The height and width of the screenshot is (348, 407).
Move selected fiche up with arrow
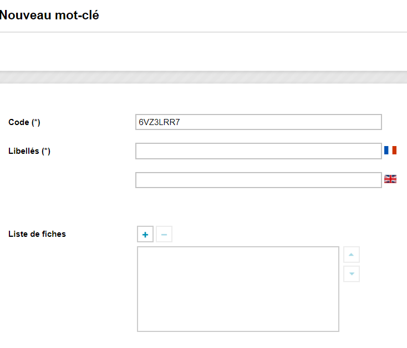pos(352,254)
